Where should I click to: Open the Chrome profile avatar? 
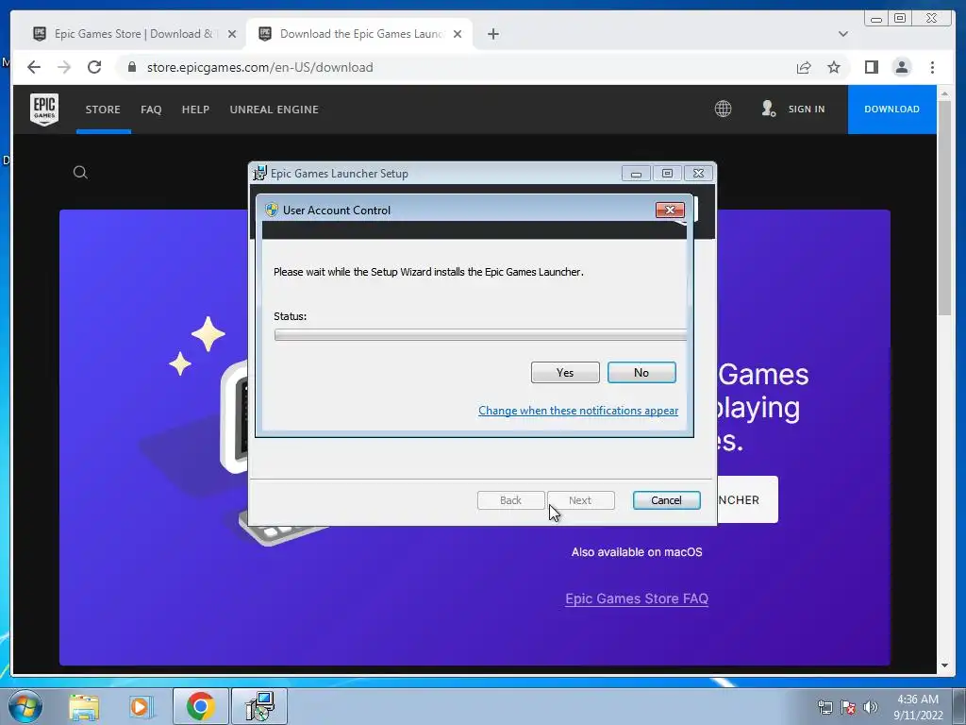coord(901,67)
